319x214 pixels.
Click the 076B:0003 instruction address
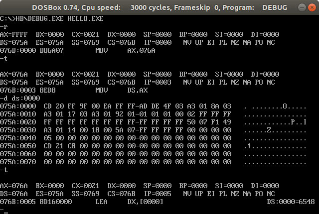coord(18,90)
